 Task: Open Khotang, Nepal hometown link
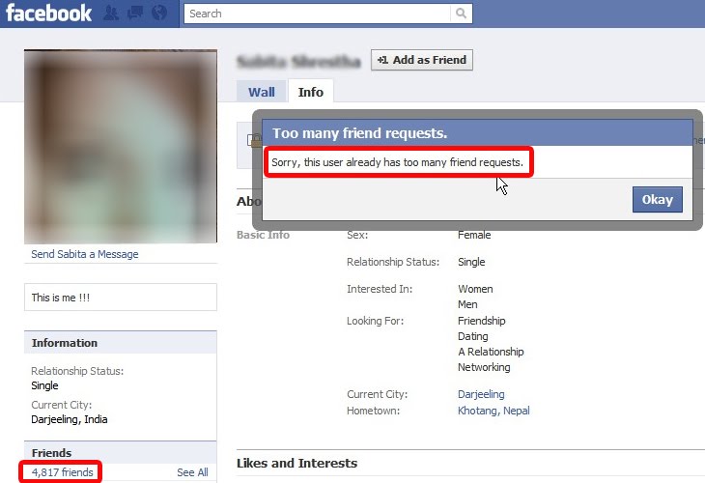(493, 411)
